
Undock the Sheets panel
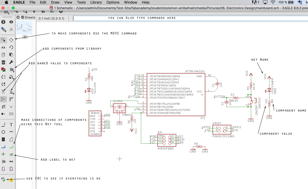tap(22, 17)
